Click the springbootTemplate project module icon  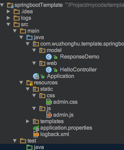[10, 5]
